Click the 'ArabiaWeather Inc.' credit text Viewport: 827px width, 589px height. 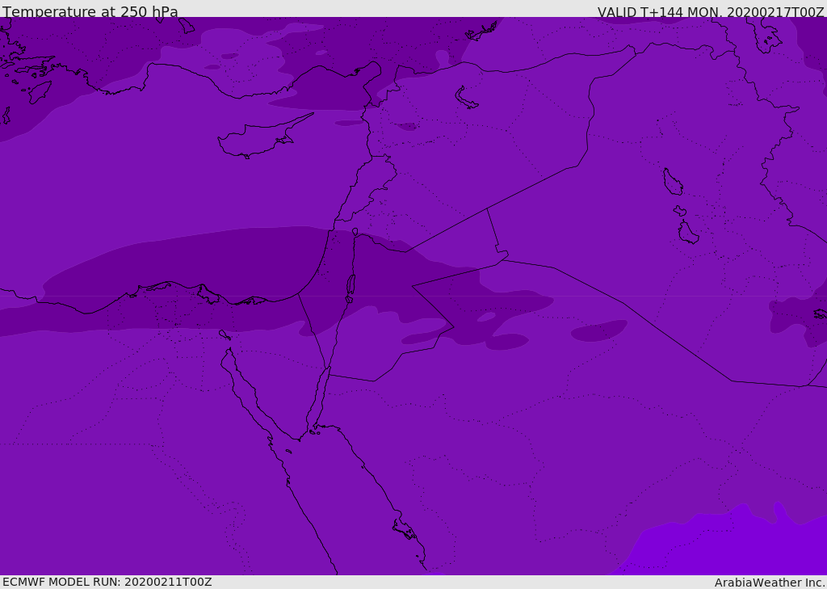tap(769, 582)
